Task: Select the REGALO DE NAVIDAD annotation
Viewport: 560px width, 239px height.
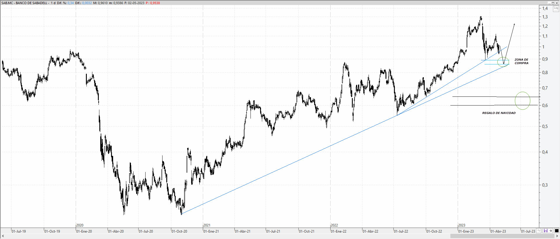Action: click(499, 113)
